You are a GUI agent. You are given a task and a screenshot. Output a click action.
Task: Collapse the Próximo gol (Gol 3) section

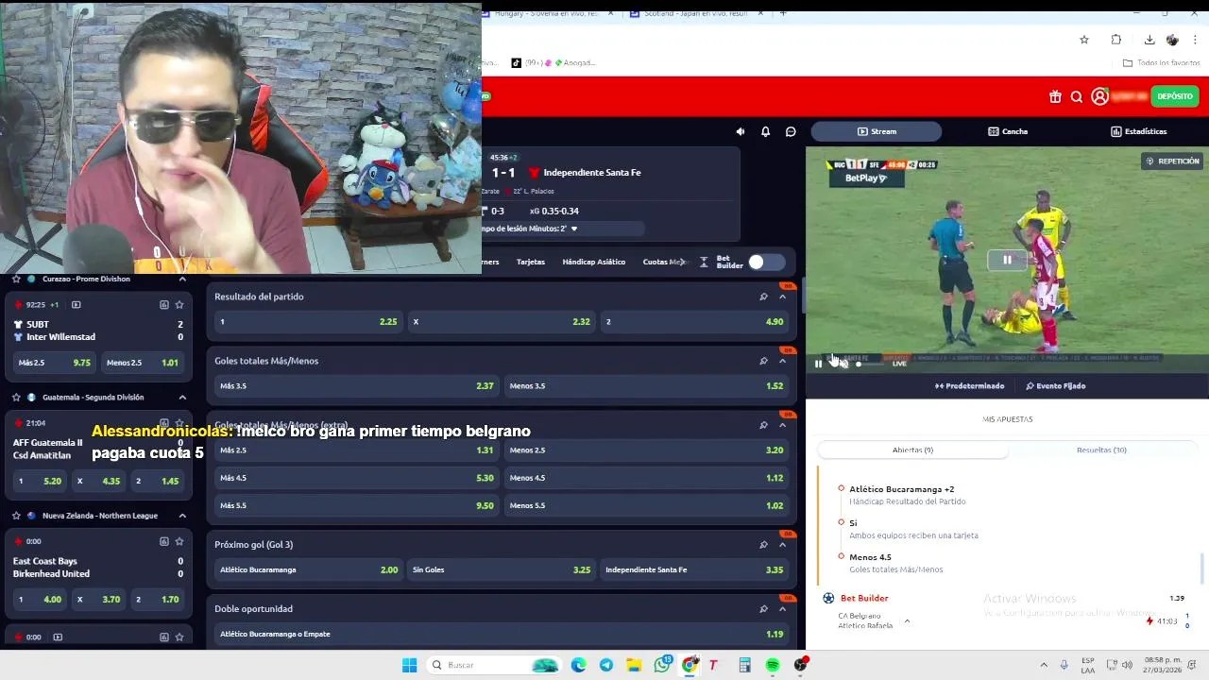782,544
